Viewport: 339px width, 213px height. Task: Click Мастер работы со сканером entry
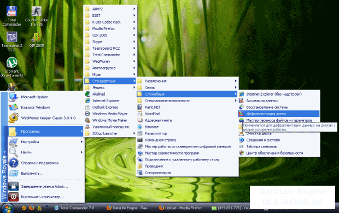coord(187,146)
